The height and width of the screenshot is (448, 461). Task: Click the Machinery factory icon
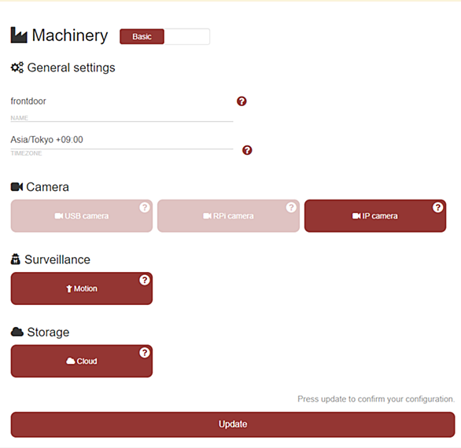click(19, 35)
